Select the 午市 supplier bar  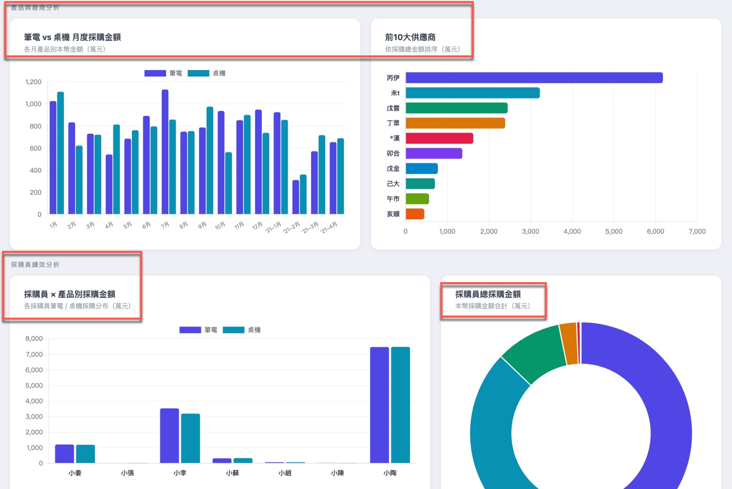[x=417, y=199]
